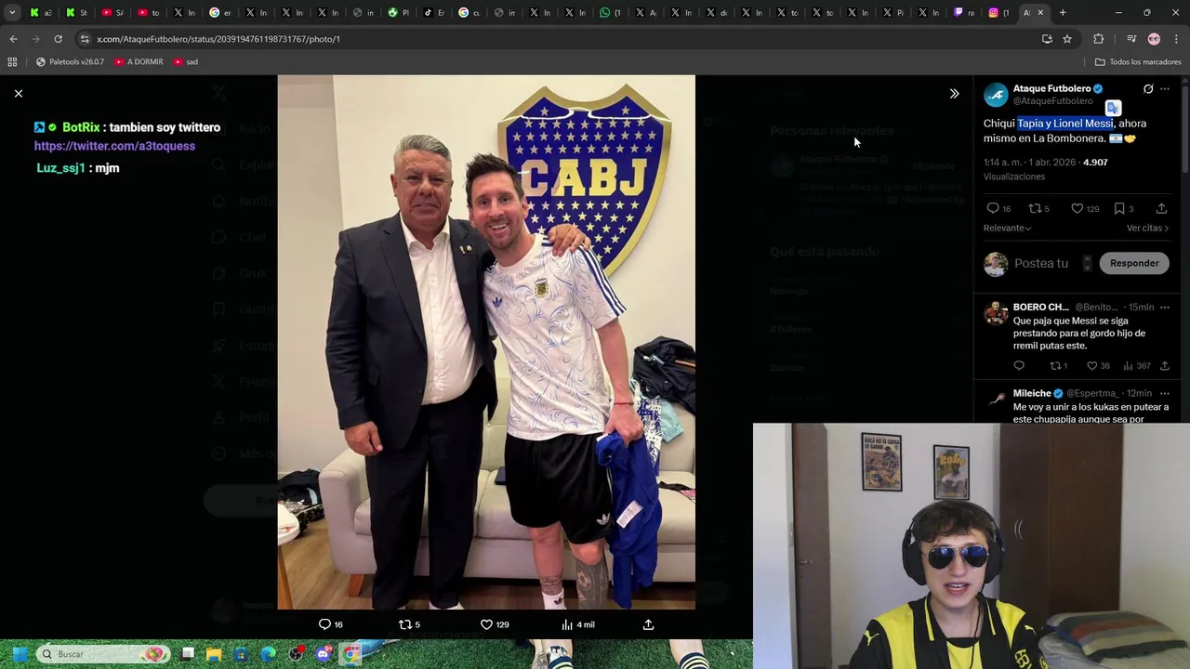Open the Ver citas link
Viewport: 1190px width, 669px height.
click(1147, 228)
